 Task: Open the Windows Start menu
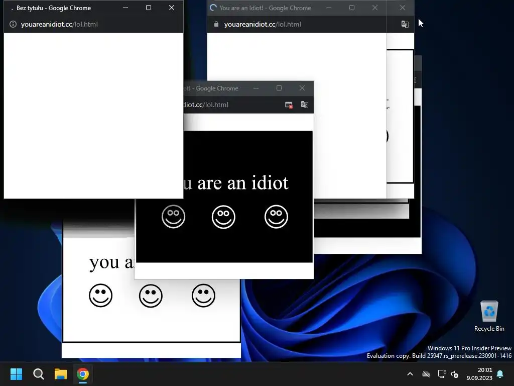(16, 374)
